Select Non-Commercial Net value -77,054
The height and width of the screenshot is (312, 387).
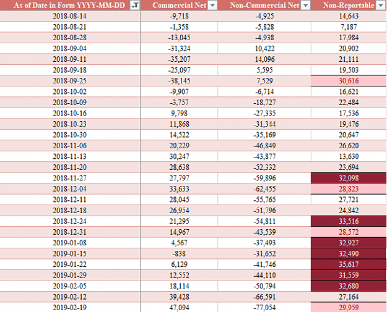(x=264, y=308)
